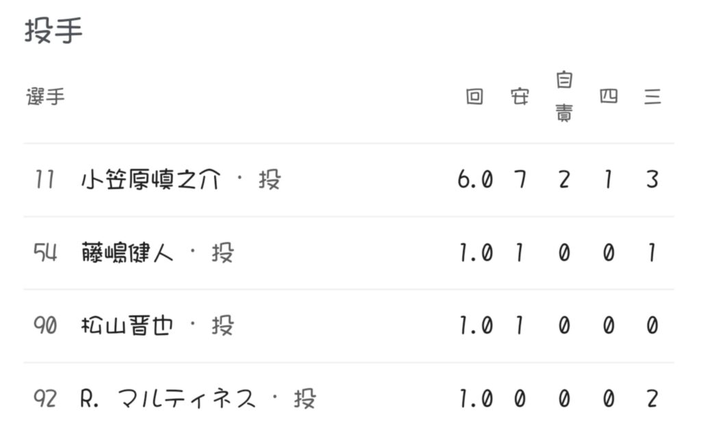The height and width of the screenshot is (430, 701).
Task: Click 小笠原慎之介's strikeout value 3
Action: (652, 180)
